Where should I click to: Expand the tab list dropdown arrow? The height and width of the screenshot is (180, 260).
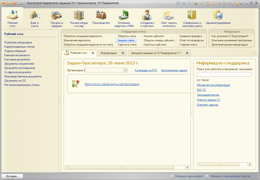255,53
